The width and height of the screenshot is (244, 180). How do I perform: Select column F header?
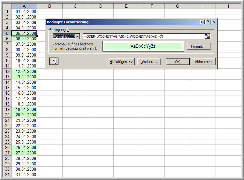152,6
